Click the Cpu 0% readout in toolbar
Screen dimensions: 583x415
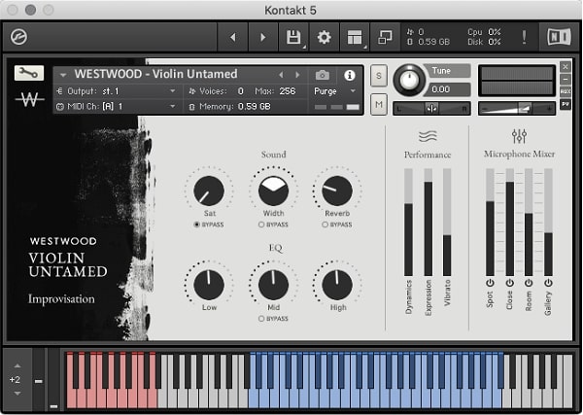click(484, 32)
